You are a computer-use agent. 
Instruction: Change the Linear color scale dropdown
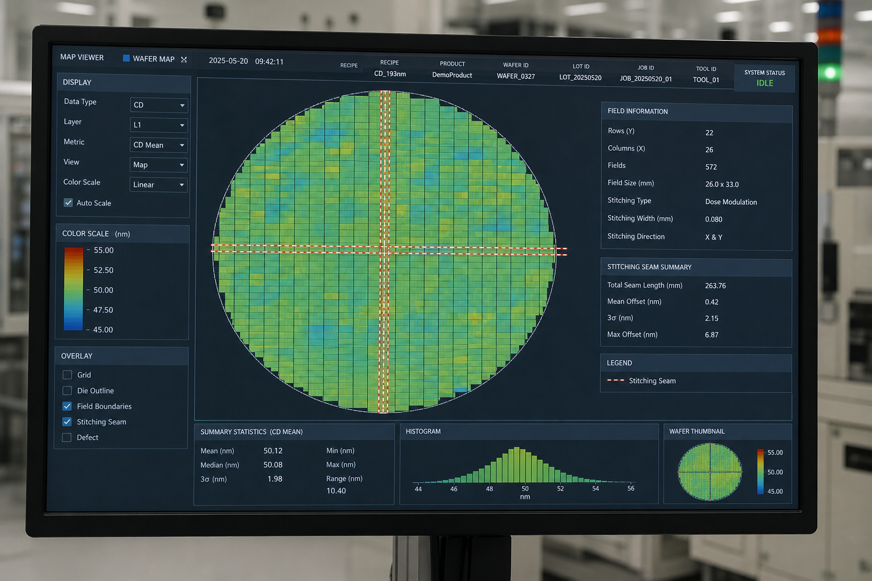pos(158,184)
